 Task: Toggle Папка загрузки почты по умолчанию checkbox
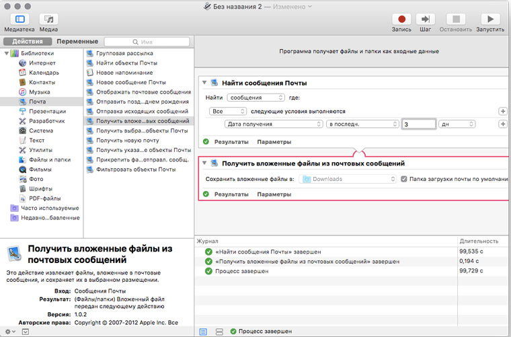click(404, 179)
